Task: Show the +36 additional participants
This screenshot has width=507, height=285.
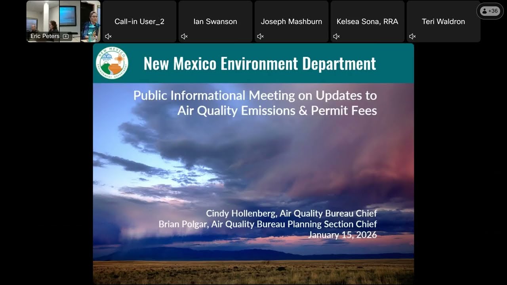Action: (x=489, y=11)
